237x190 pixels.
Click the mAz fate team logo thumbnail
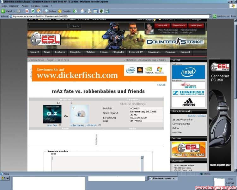point(52,114)
